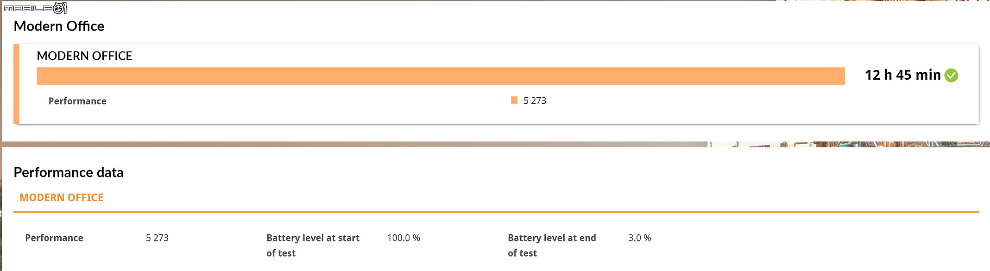Click the Modern Office section heading

(59, 26)
